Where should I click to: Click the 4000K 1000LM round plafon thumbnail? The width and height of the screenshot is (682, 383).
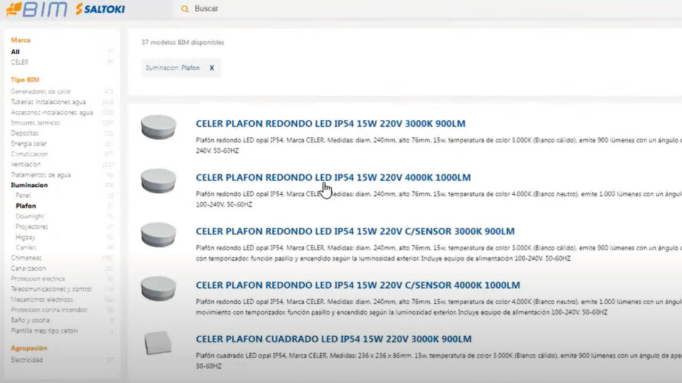click(158, 181)
